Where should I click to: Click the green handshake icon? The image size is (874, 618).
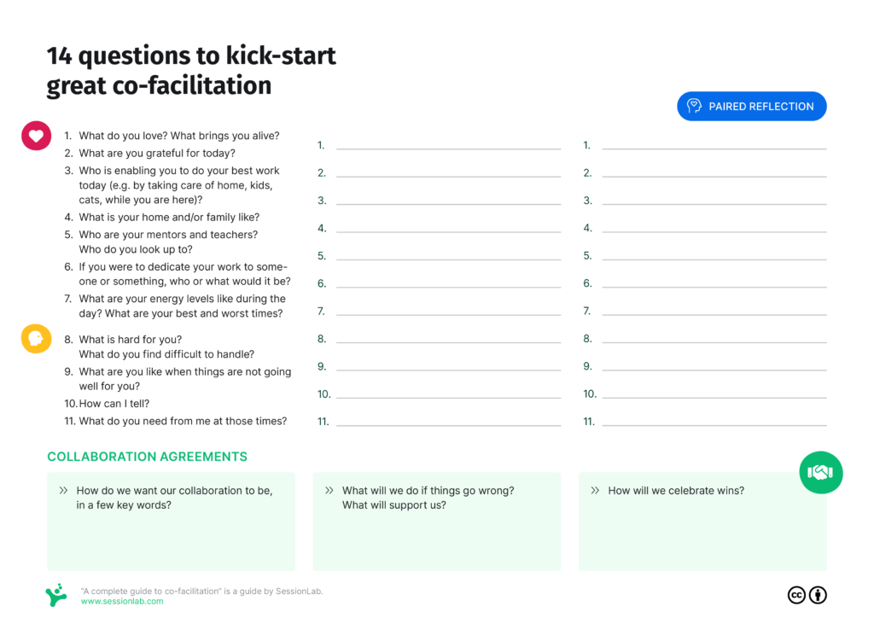pos(820,473)
